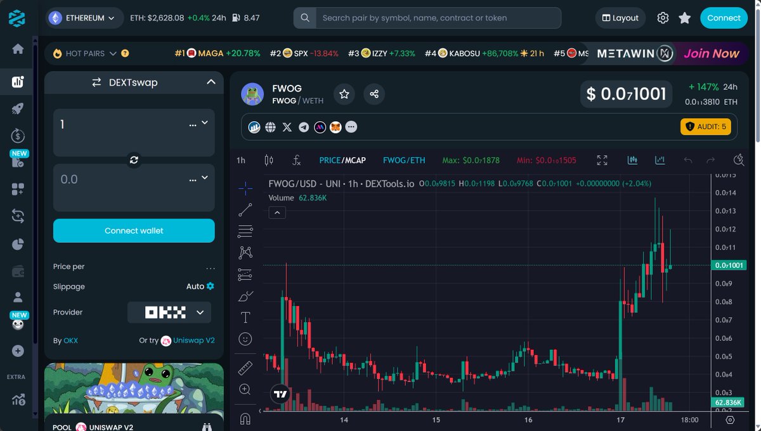
Task: Open the DEXTools home logo
Action: (x=17, y=18)
